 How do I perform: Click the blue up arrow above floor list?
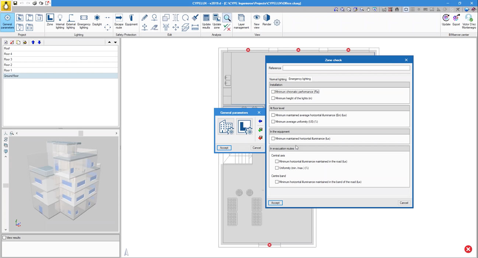[33, 42]
